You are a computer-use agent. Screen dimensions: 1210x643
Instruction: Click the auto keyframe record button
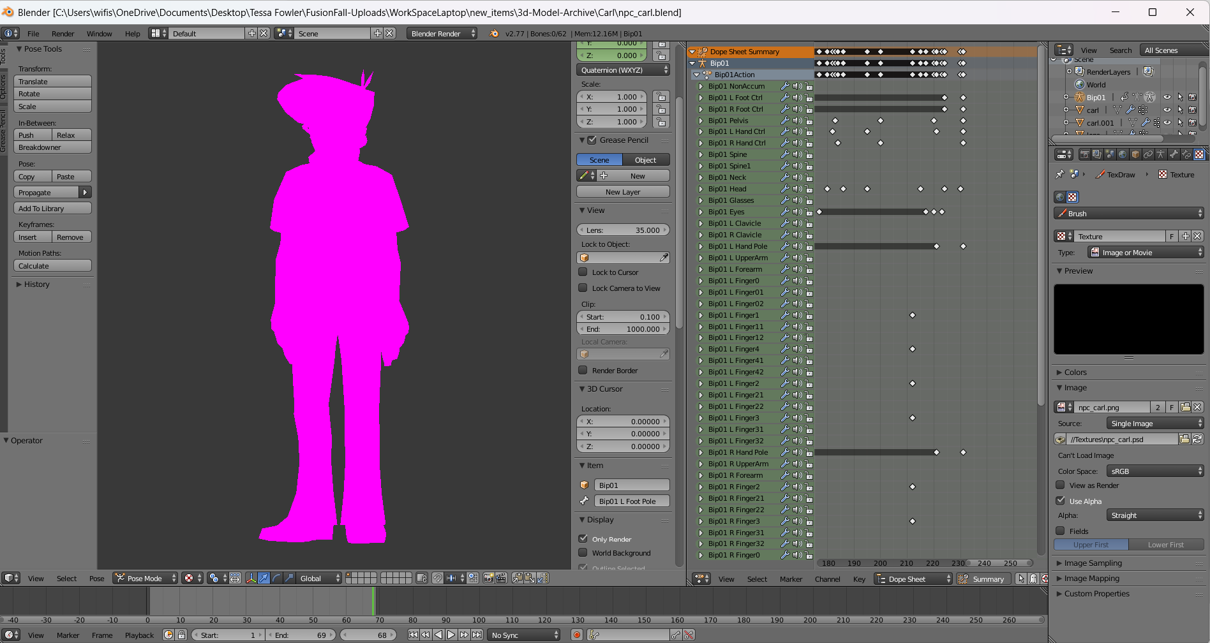[x=577, y=635]
